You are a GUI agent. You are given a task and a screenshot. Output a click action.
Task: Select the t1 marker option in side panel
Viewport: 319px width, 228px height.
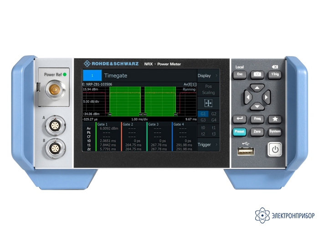pos(214,128)
